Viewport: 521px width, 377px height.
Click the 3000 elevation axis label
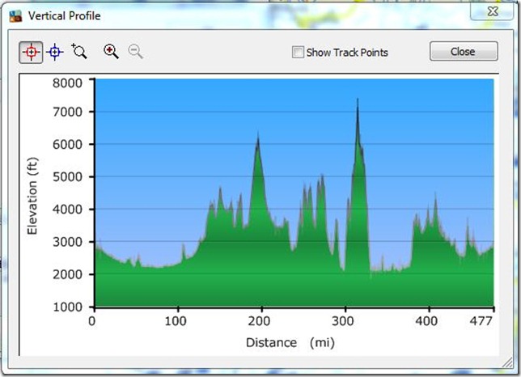pyautogui.click(x=67, y=242)
